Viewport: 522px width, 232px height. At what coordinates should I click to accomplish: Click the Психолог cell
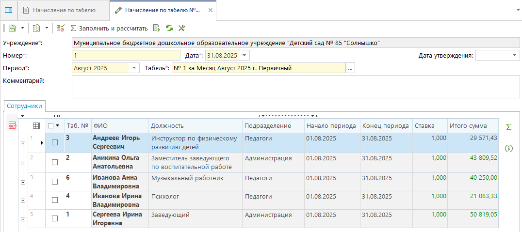point(196,200)
